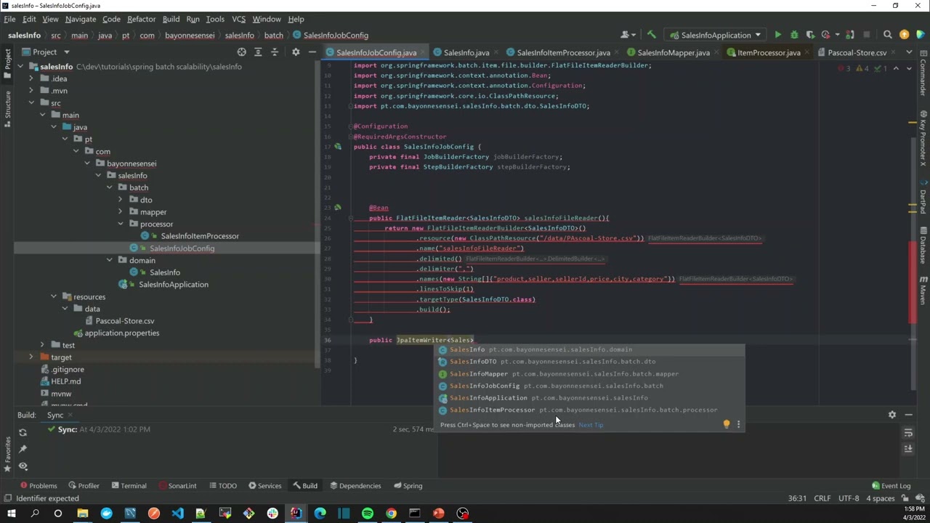The height and width of the screenshot is (523, 930).
Task: Open the Problems tool window
Action: coord(39,486)
